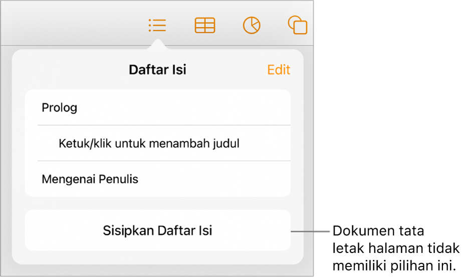Viewport: 464px width, 277px height.
Task: Select the Mengenai Penulis entry
Action: pyautogui.click(x=158, y=179)
